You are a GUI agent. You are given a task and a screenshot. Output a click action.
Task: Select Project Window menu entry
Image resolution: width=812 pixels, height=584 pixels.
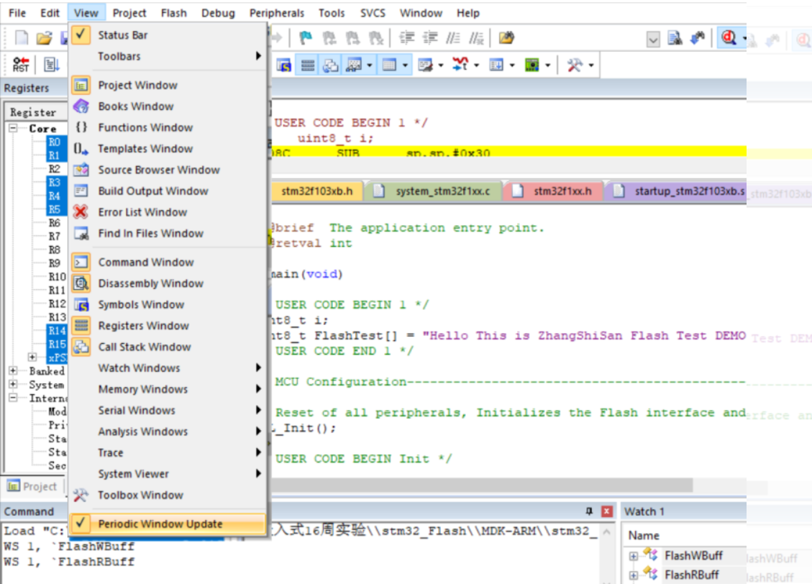coord(168,85)
